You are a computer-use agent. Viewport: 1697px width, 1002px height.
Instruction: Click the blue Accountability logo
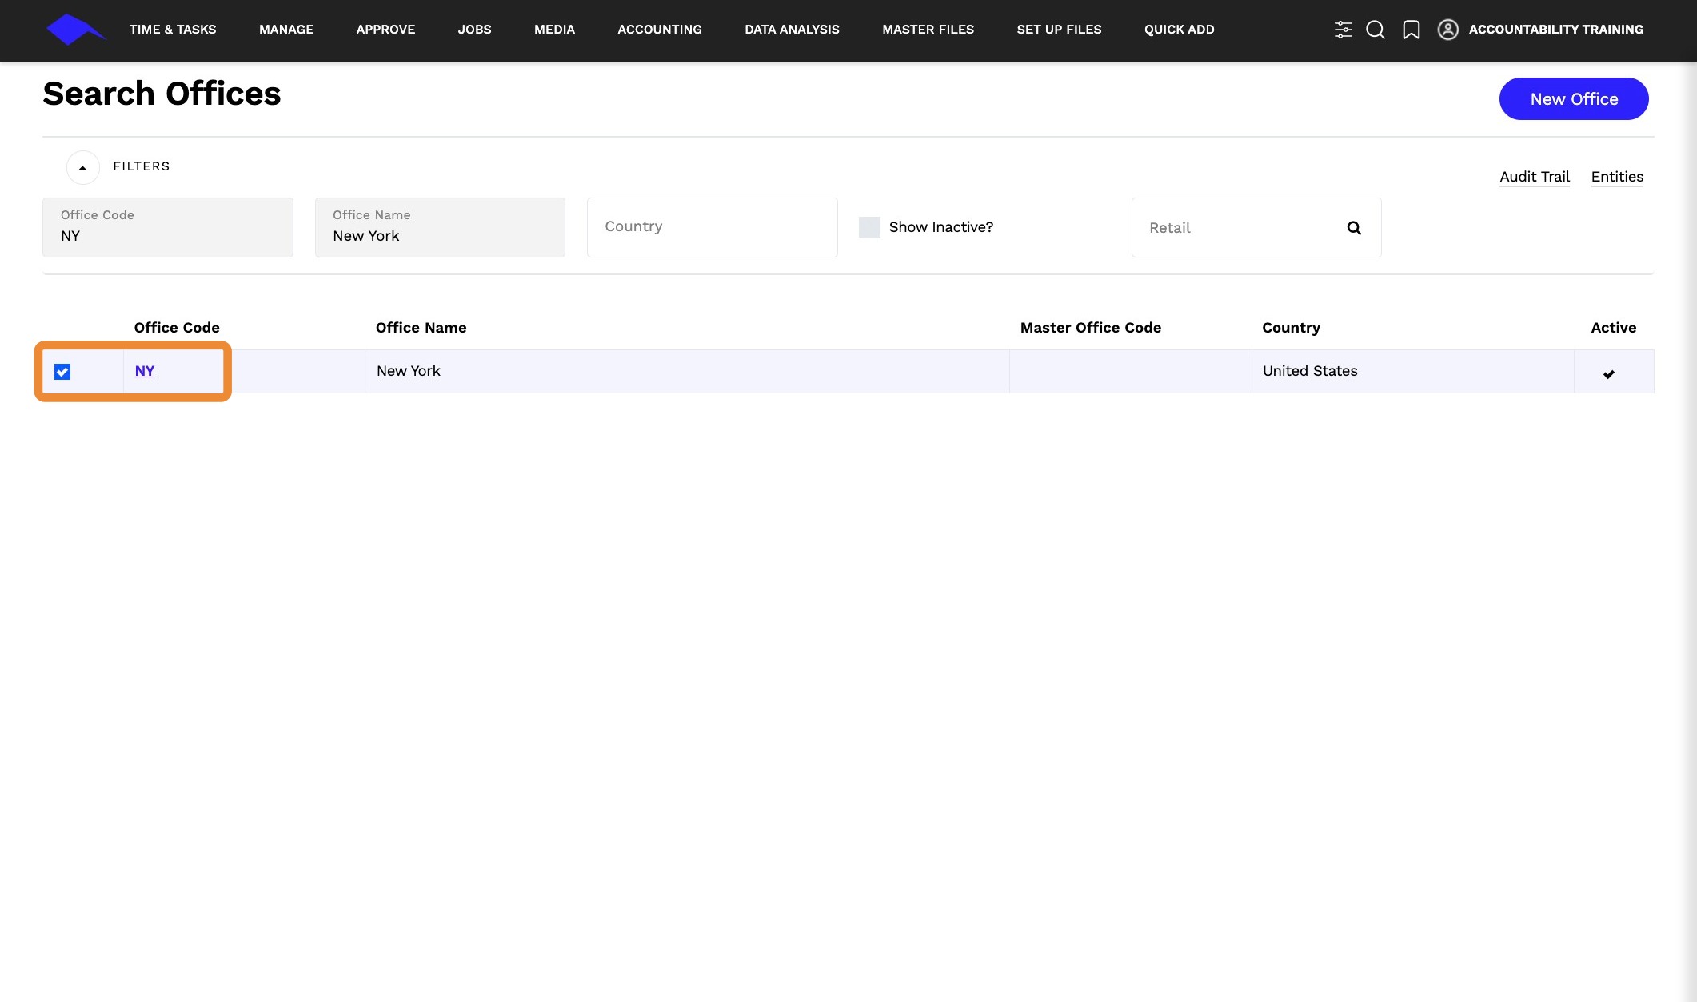click(x=75, y=30)
